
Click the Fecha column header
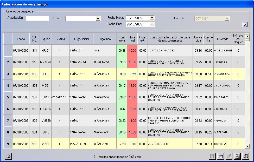[21, 39]
